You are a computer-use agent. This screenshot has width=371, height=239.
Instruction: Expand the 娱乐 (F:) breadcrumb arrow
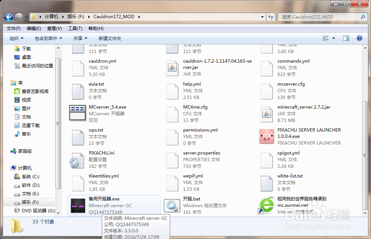89,17
